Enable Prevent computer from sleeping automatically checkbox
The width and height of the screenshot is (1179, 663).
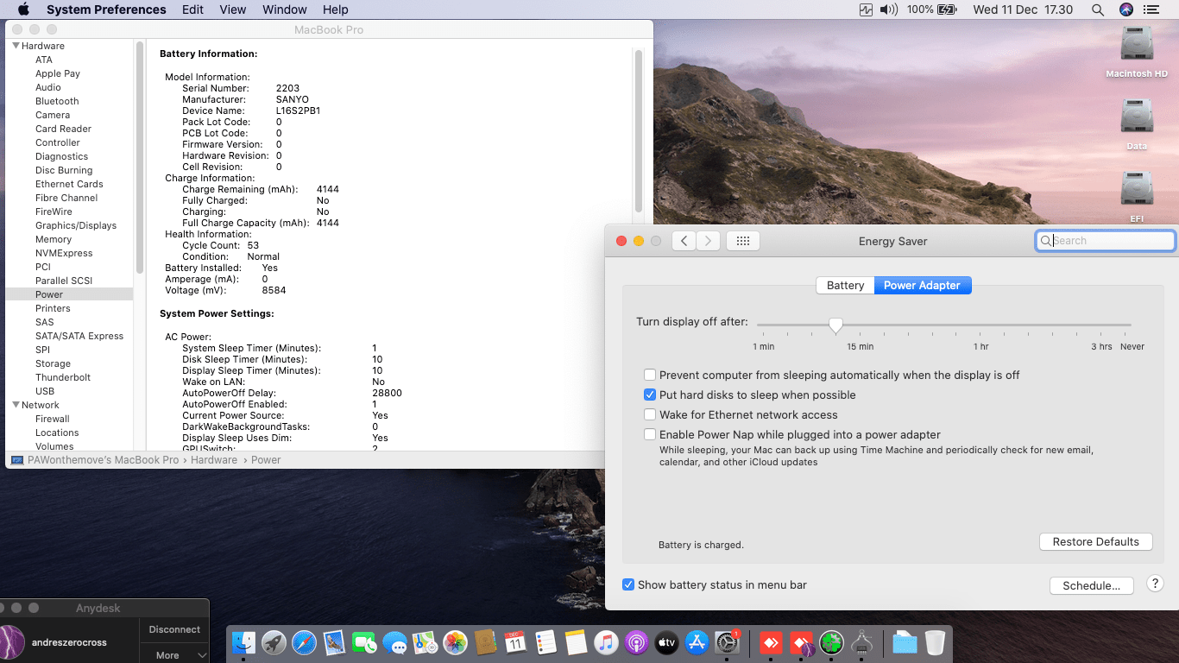(x=650, y=375)
